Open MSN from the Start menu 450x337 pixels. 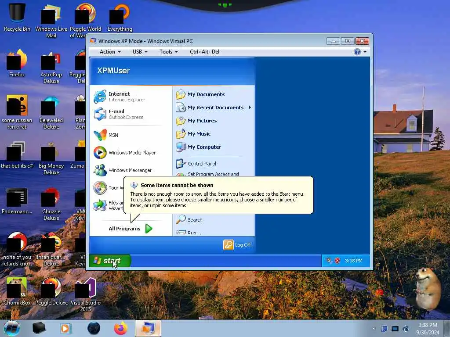[131, 135]
